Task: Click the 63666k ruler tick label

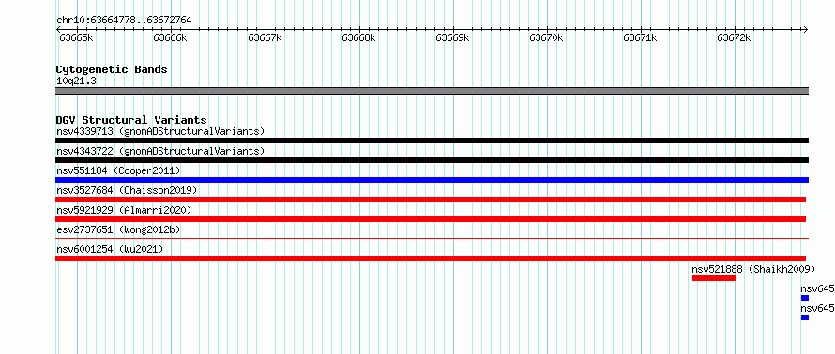Action: (x=170, y=37)
